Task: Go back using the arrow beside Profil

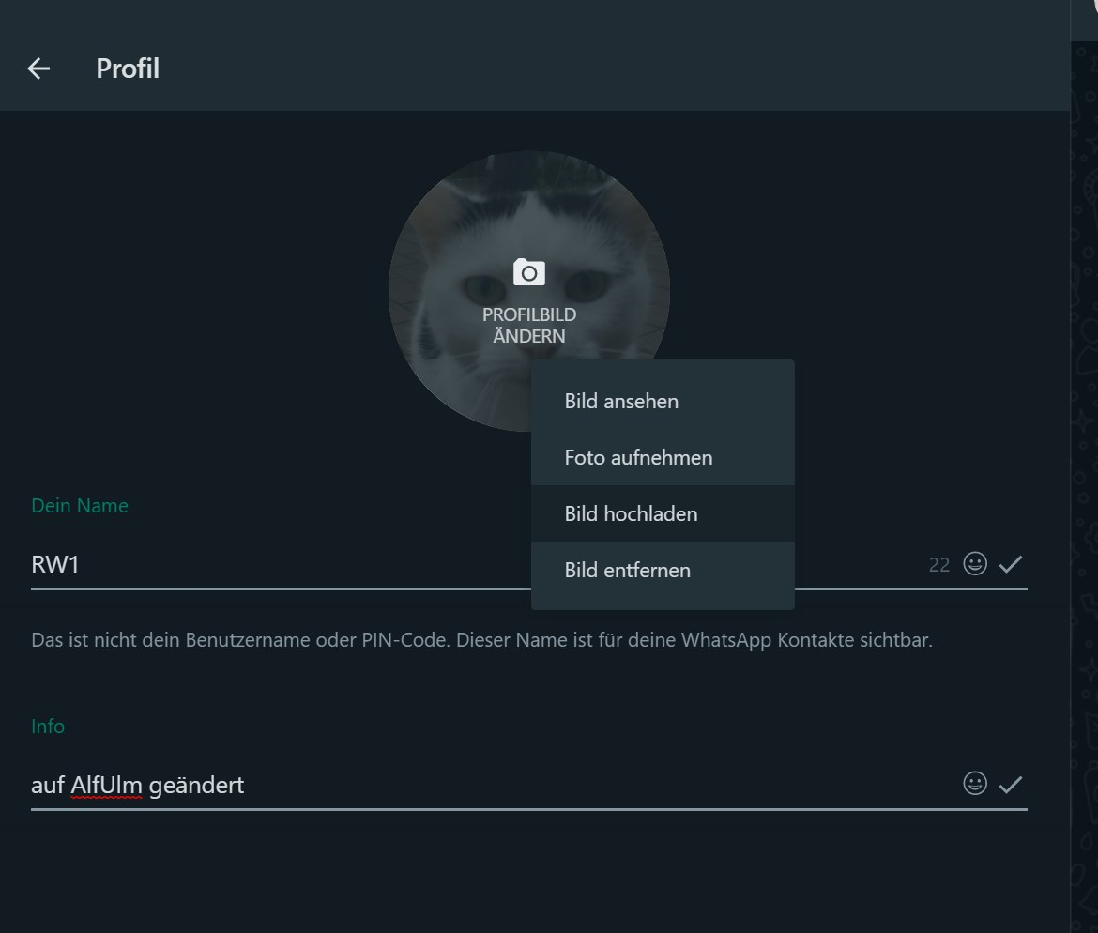Action: 38,68
